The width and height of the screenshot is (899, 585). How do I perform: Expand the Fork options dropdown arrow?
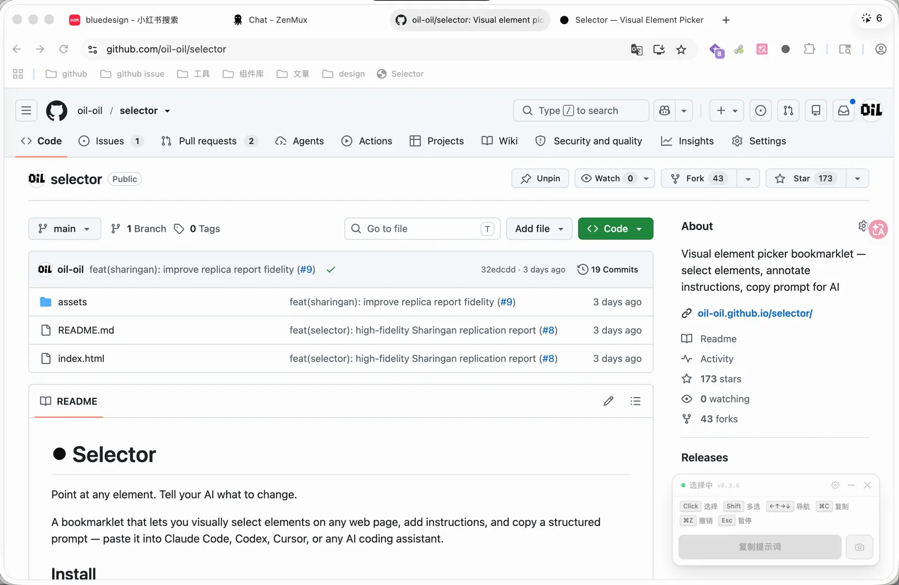[x=748, y=179]
